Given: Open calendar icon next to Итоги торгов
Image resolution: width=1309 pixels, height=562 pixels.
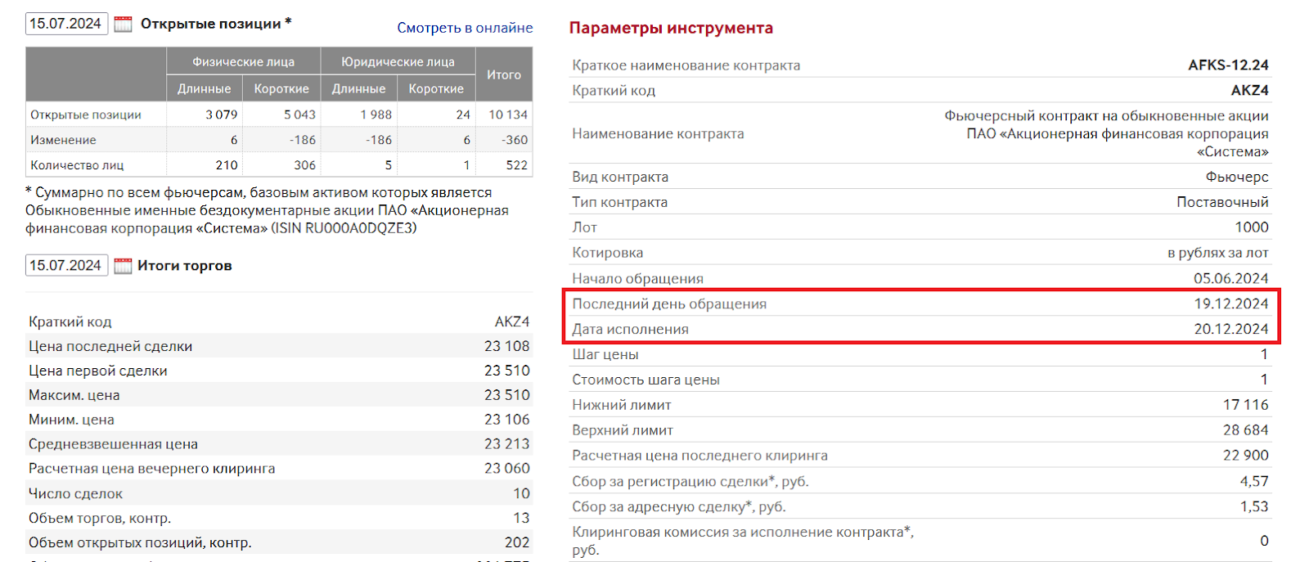Looking at the screenshot, I should click(123, 266).
